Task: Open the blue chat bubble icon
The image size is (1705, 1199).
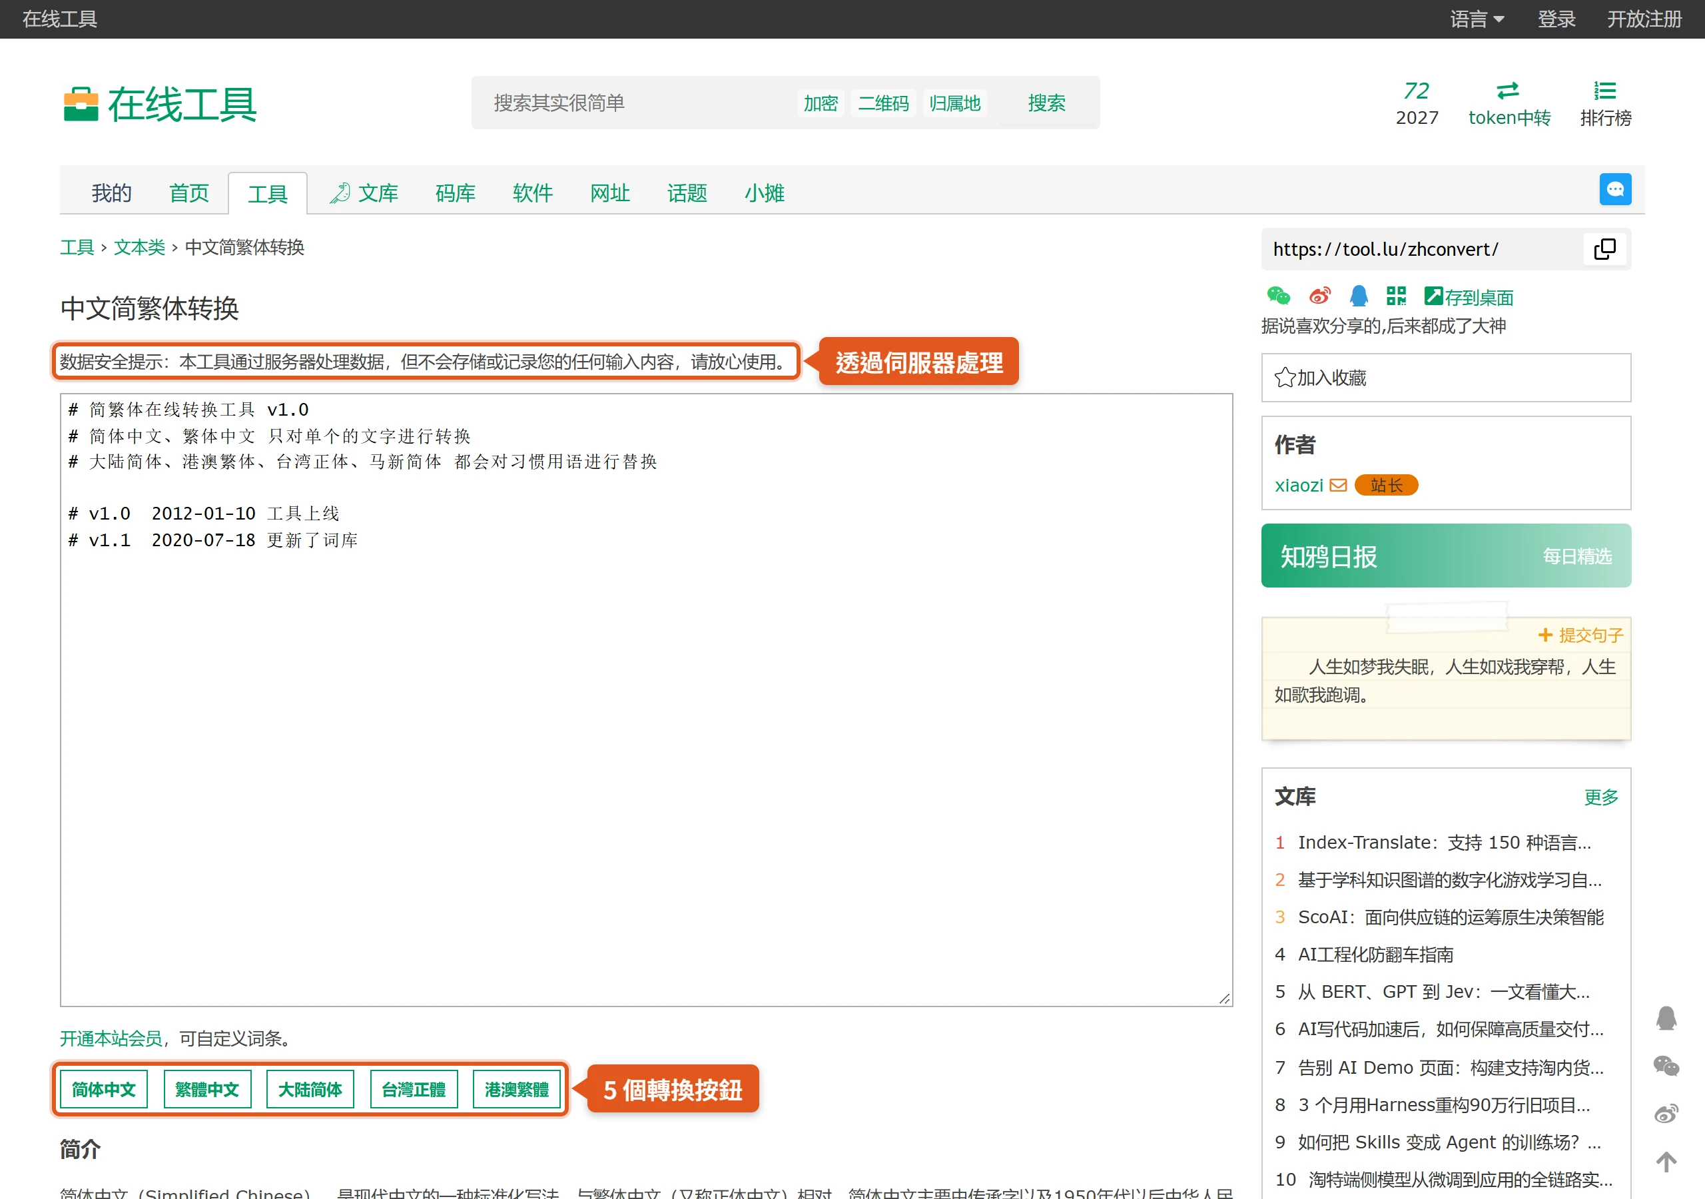Action: pos(1614,189)
